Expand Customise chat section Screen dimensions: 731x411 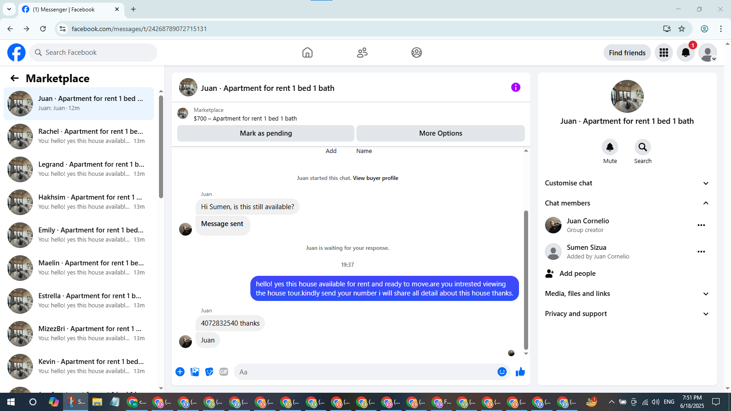point(627,183)
